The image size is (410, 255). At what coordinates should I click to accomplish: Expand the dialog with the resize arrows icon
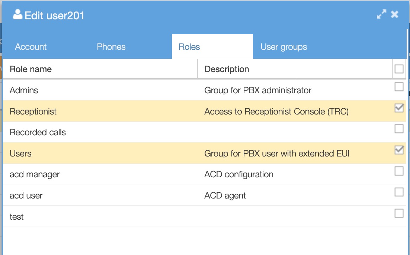tap(381, 14)
